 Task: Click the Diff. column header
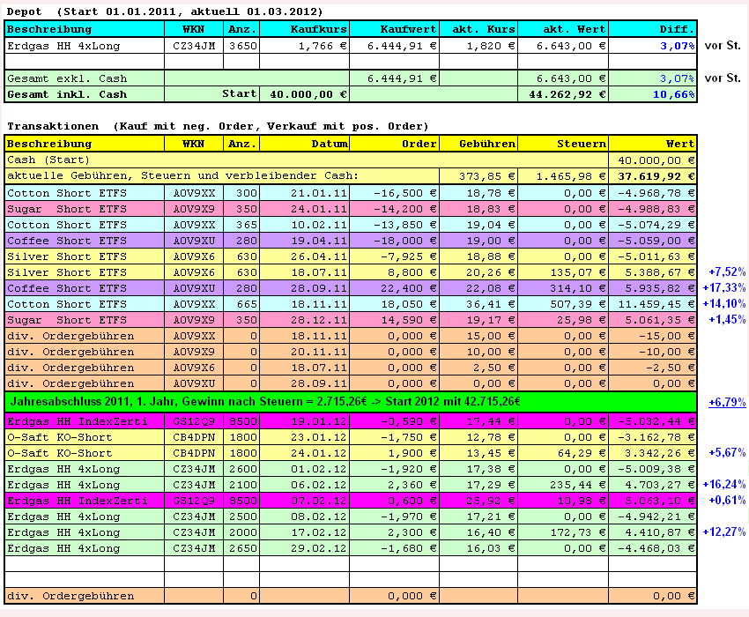[670, 28]
